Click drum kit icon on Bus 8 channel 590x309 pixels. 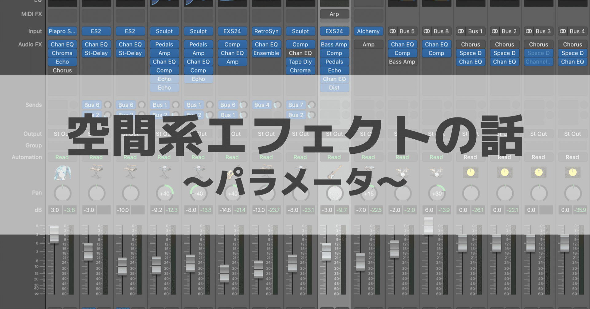(436, 172)
